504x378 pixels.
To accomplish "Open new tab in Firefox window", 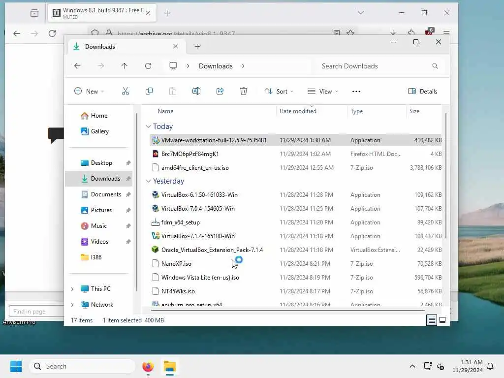I will coord(167,13).
